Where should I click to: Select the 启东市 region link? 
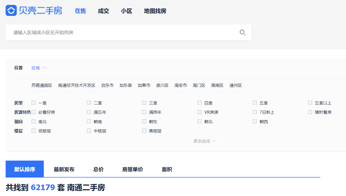(107, 85)
